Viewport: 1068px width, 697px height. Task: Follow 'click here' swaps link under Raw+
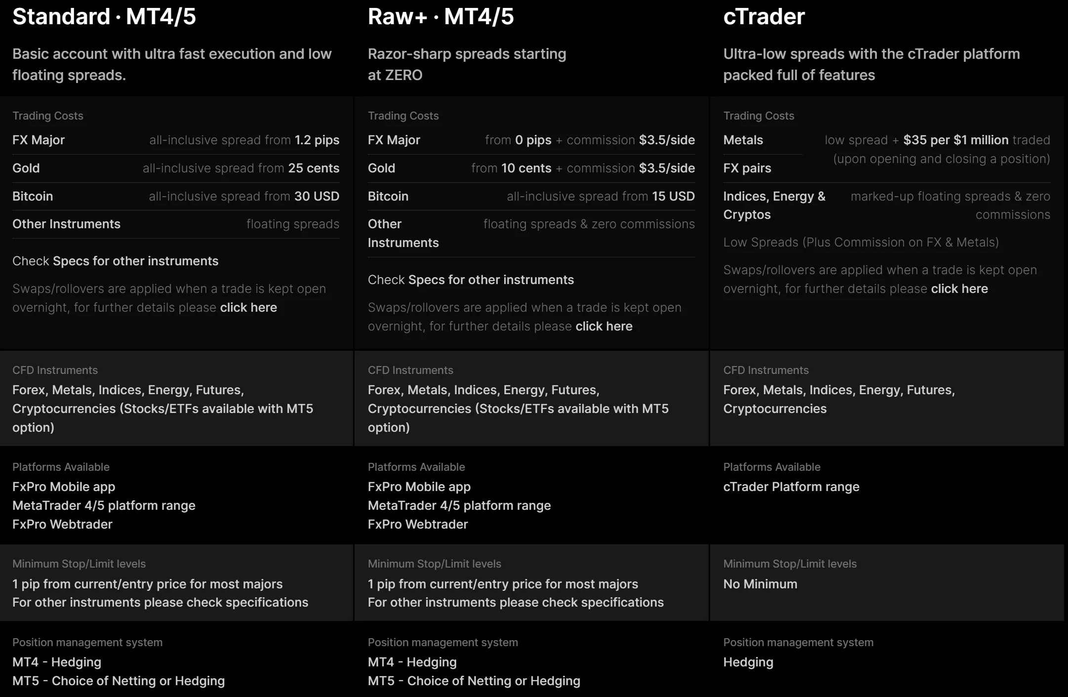coord(604,326)
